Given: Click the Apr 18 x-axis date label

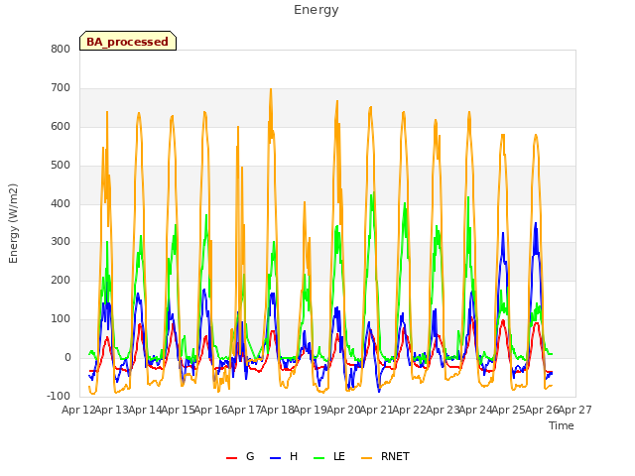Looking at the screenshot, I should [277, 410].
